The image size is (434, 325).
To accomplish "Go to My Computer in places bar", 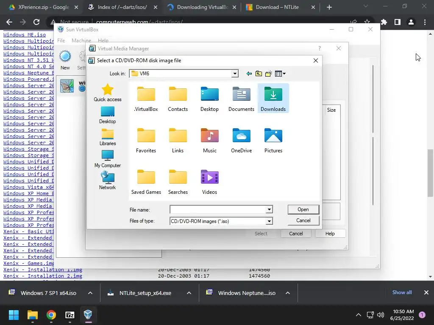I will point(107,159).
